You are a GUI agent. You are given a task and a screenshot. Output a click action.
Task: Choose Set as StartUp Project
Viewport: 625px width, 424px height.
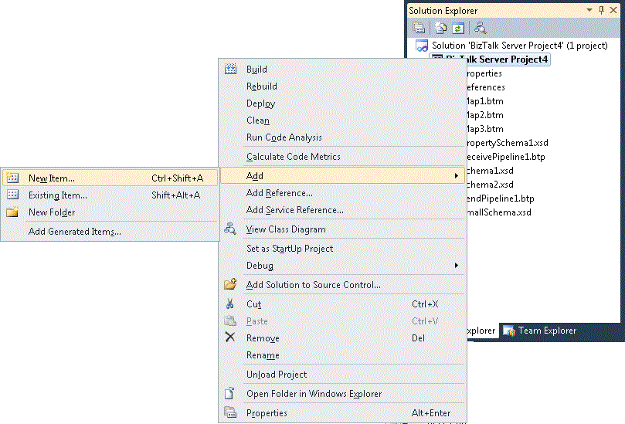pyautogui.click(x=343, y=248)
